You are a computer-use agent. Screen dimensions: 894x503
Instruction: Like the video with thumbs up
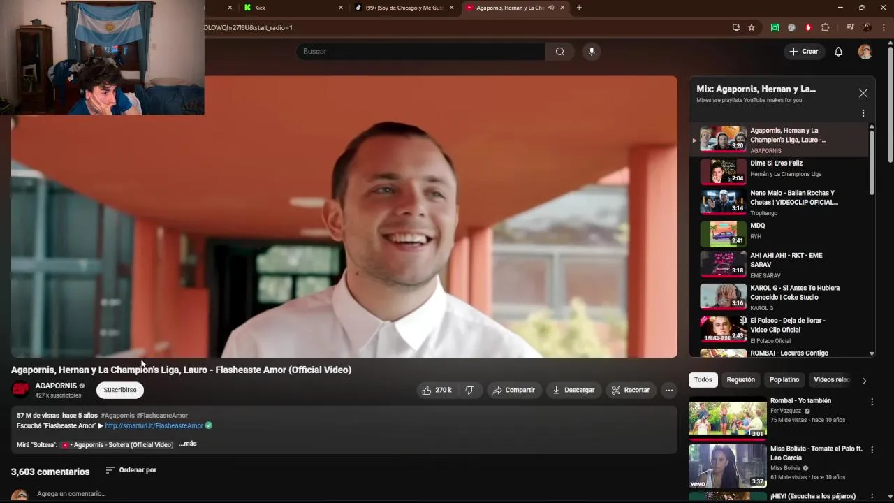437,390
